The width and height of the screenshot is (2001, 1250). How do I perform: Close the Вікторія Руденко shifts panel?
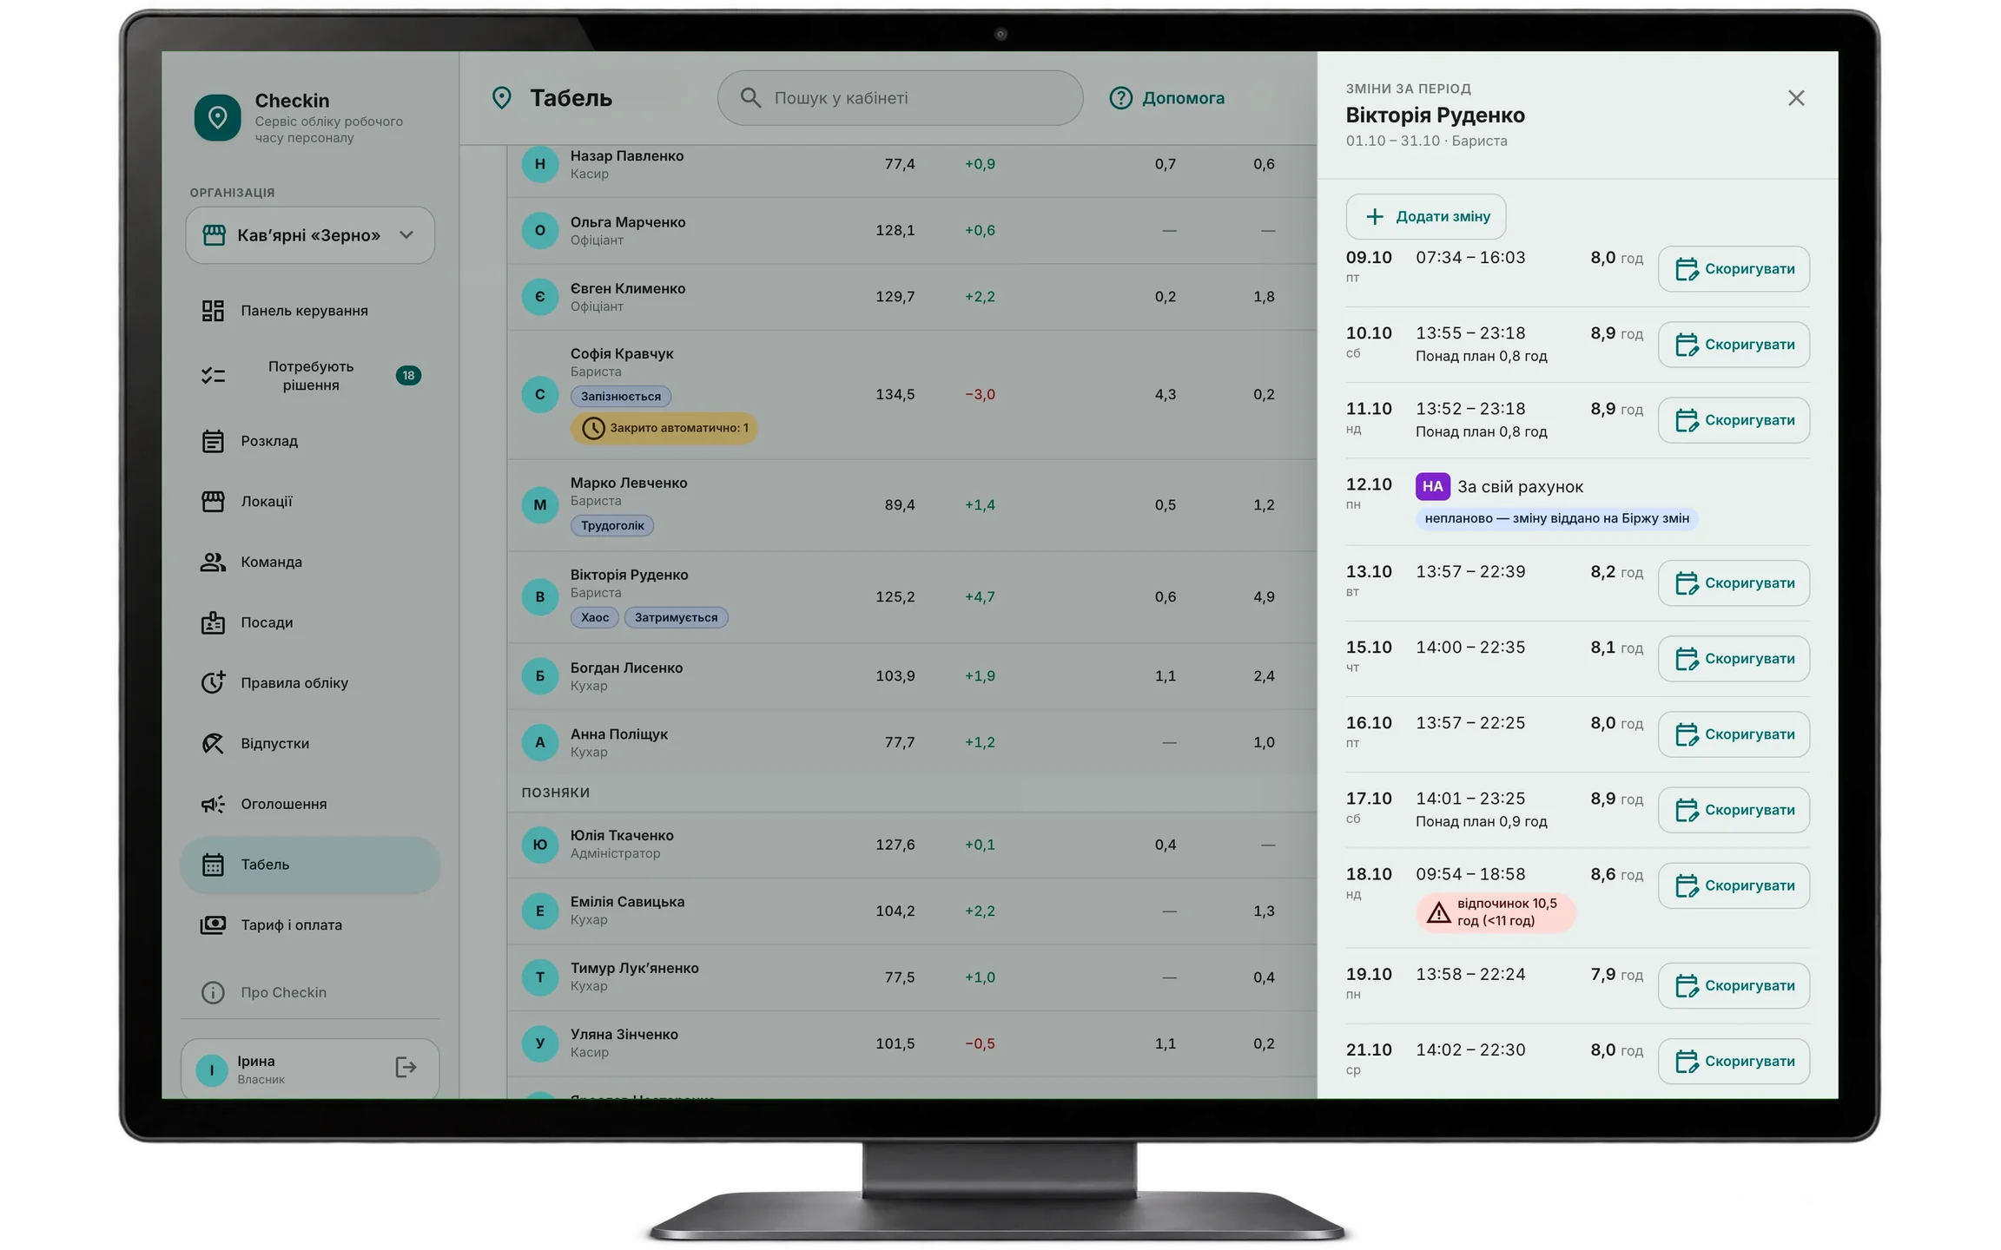tap(1796, 98)
